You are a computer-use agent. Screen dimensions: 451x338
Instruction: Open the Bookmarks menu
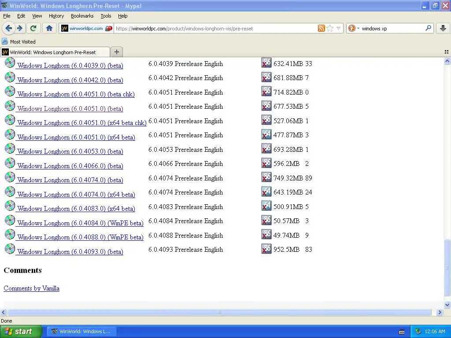click(82, 16)
